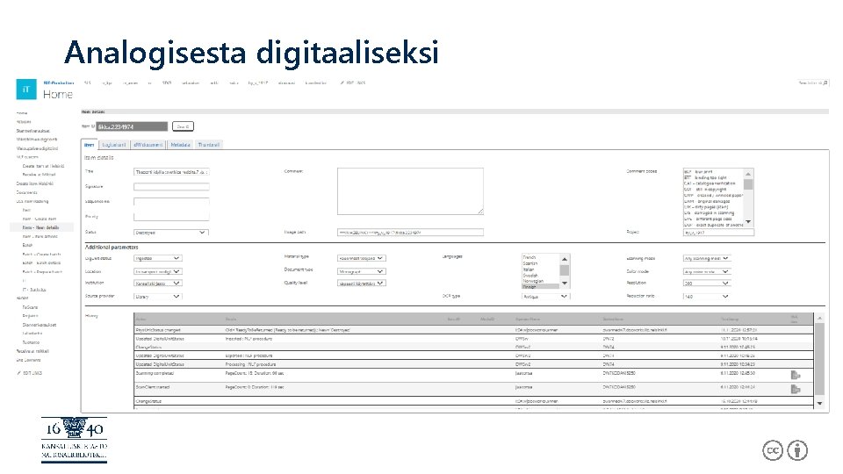Open the Quality level dropdown
Viewport: 843px width, 474px height.
pos(361,283)
